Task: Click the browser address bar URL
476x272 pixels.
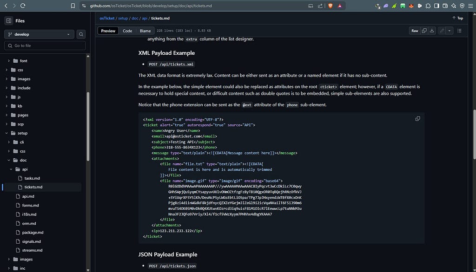Action: [151, 6]
